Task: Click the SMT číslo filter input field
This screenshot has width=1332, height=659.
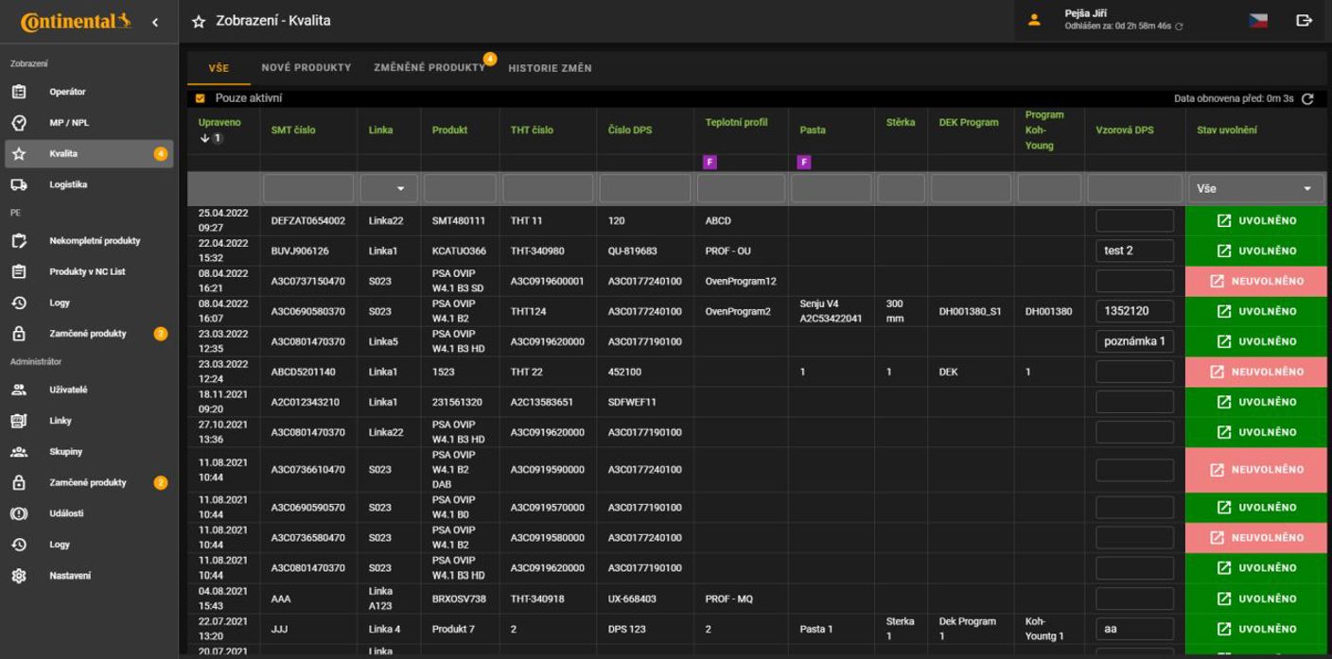Action: [x=307, y=189]
